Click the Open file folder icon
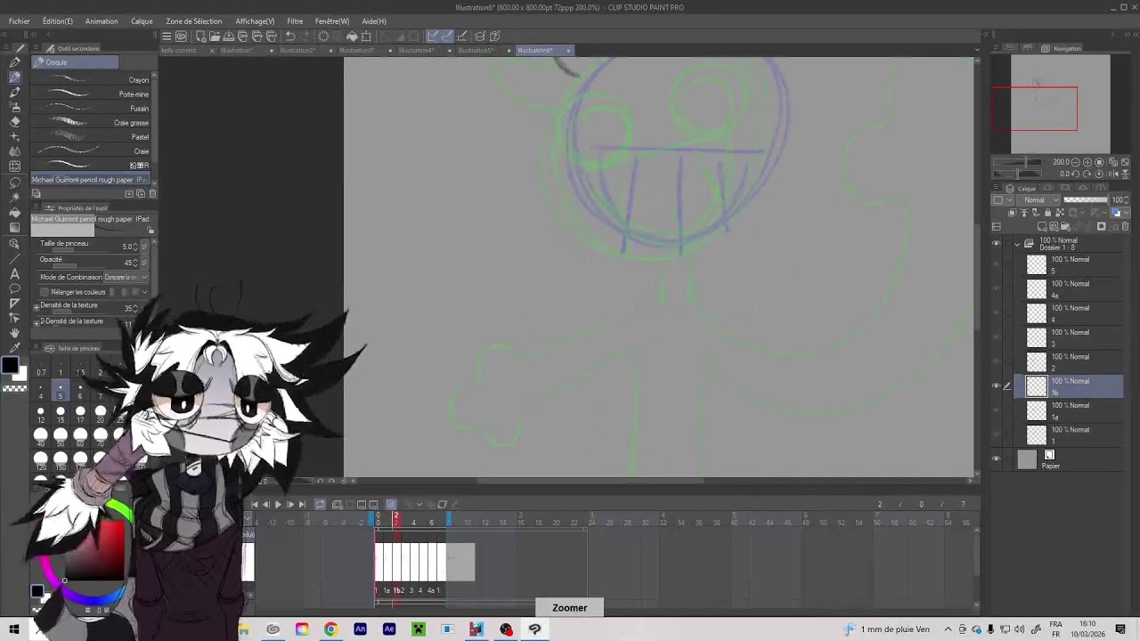The image size is (1140, 641). (215, 37)
